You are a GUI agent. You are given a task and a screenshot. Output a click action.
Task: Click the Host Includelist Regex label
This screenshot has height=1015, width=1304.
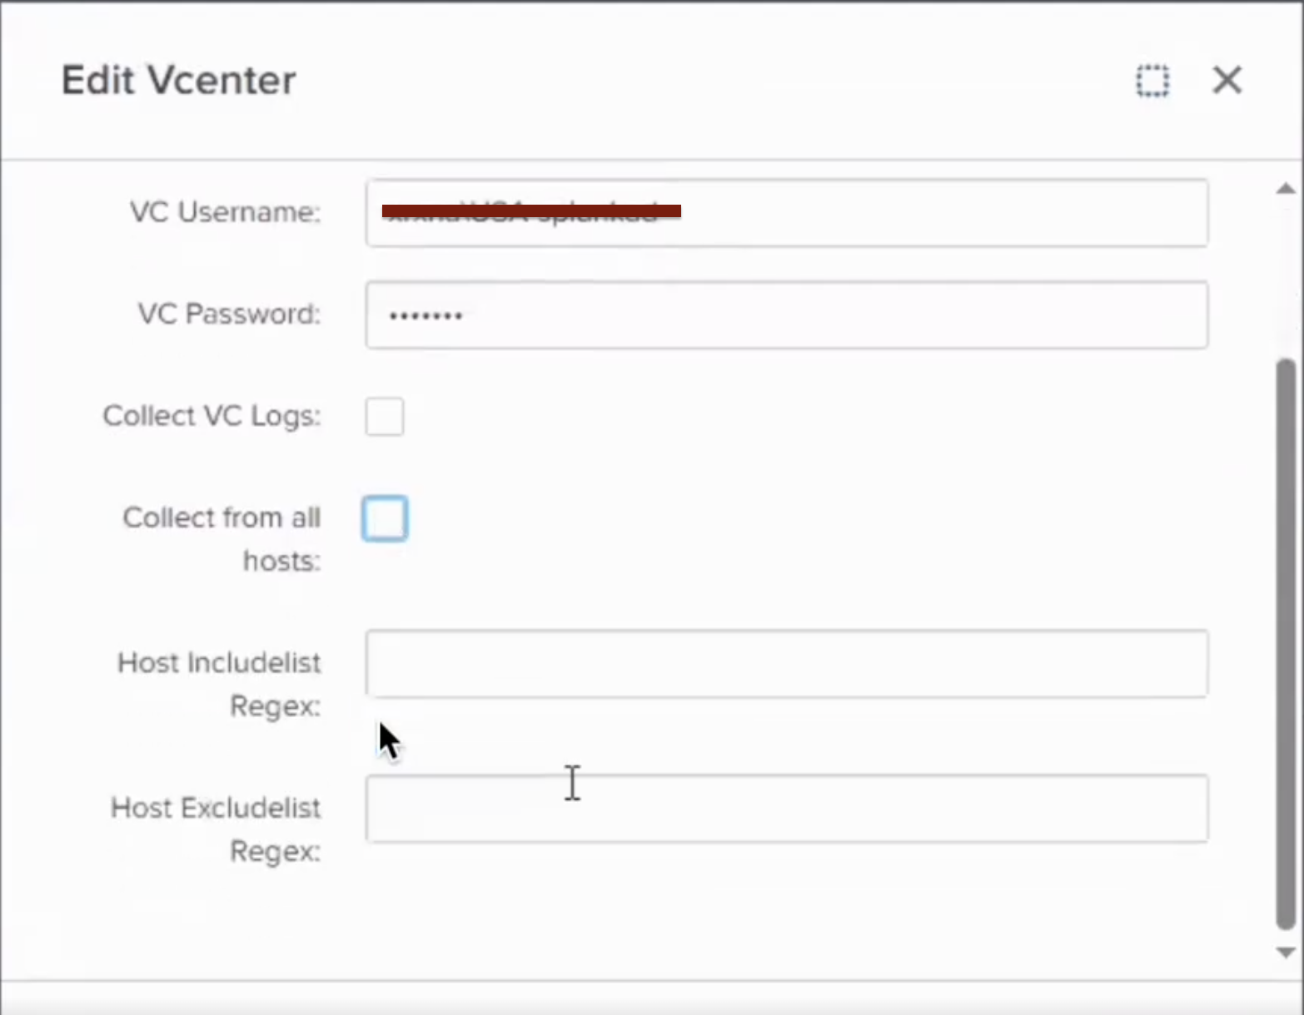tap(218, 684)
